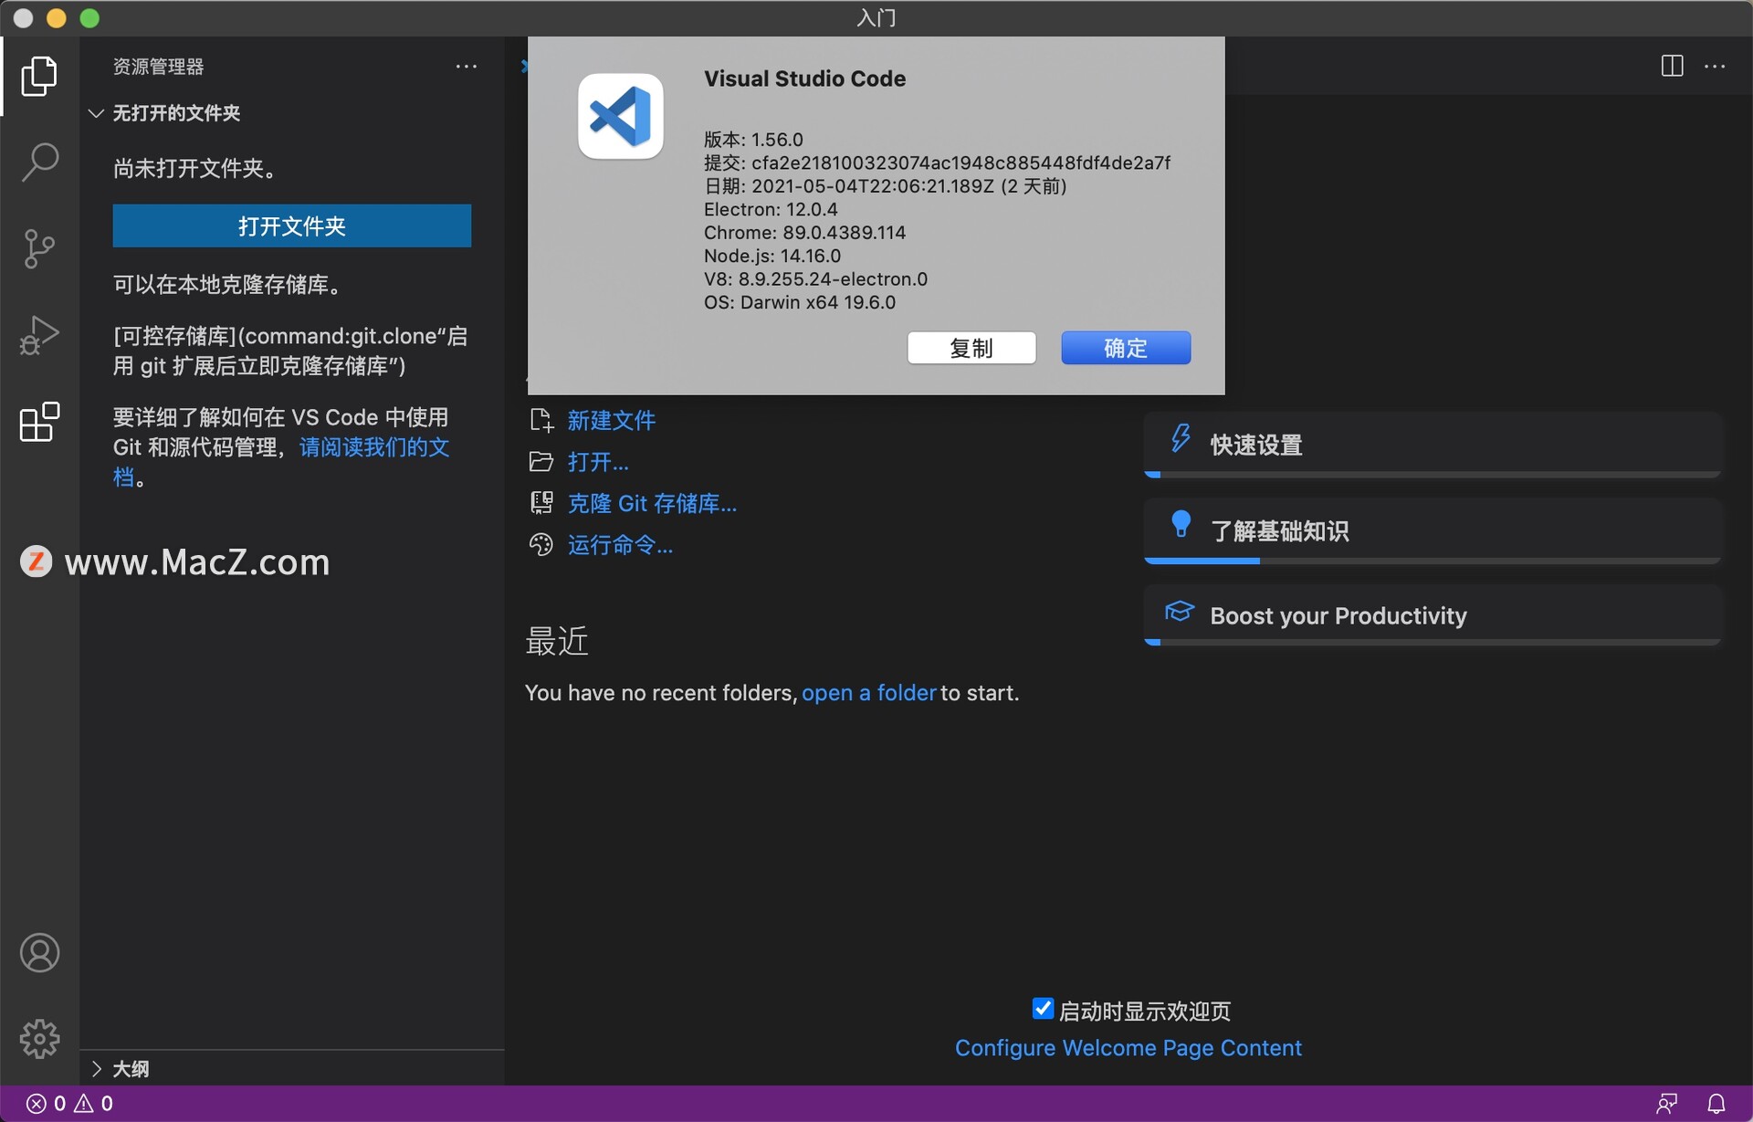Open the Run and Debug view icon
The width and height of the screenshot is (1753, 1122).
pos(39,335)
